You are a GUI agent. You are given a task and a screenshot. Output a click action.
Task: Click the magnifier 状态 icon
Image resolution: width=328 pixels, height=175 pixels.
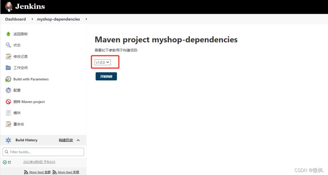8,45
